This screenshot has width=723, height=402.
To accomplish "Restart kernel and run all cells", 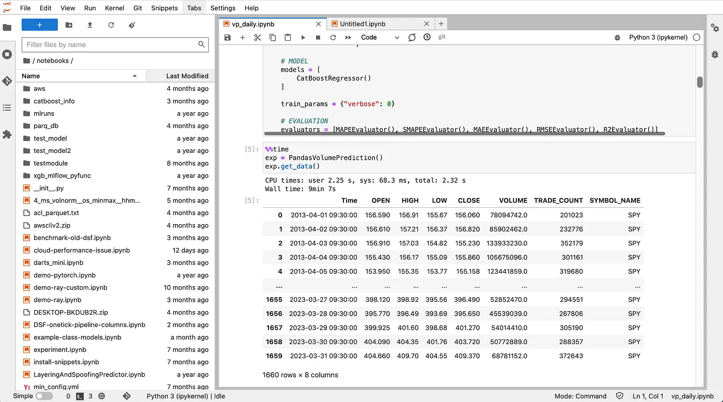I will click(x=348, y=38).
